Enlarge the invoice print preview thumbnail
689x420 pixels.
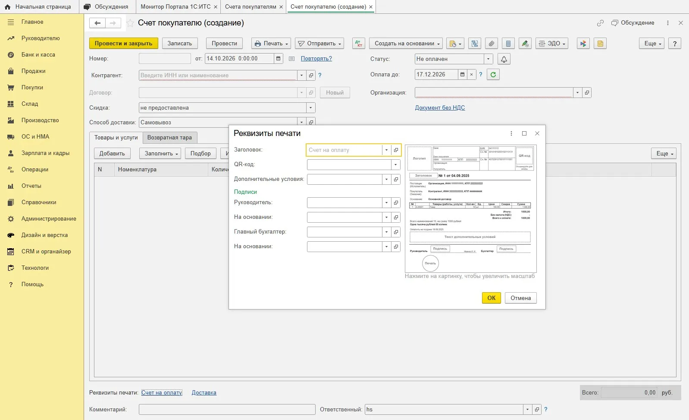[470, 209]
